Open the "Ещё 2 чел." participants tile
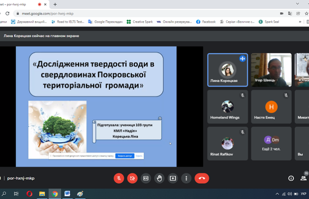 [x=271, y=143]
